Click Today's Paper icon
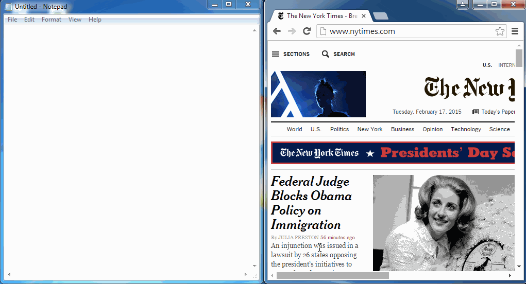Screen dimensions: 526x284 coord(476,112)
